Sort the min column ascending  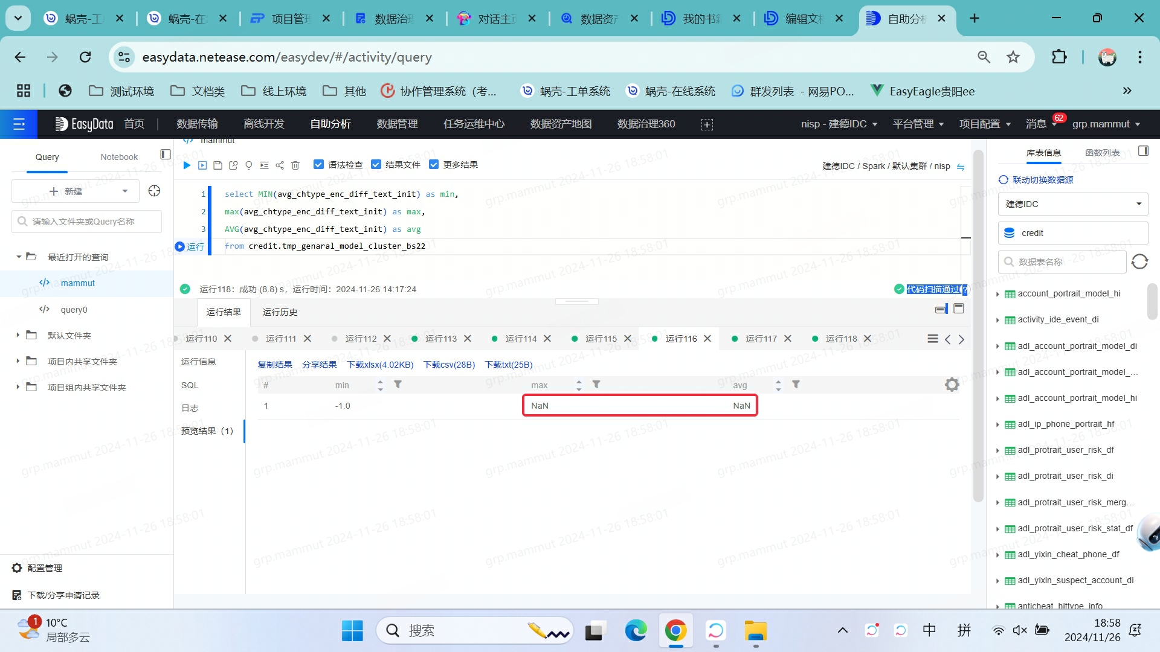(x=380, y=382)
